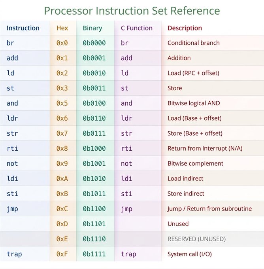The height and width of the screenshot is (269, 264).
Task: Click 'Return from interrupt (N/A)' text
Action: coord(205,148)
